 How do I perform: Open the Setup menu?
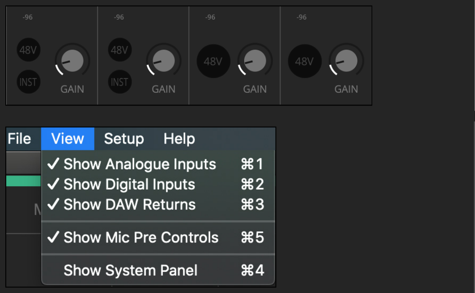(x=124, y=139)
